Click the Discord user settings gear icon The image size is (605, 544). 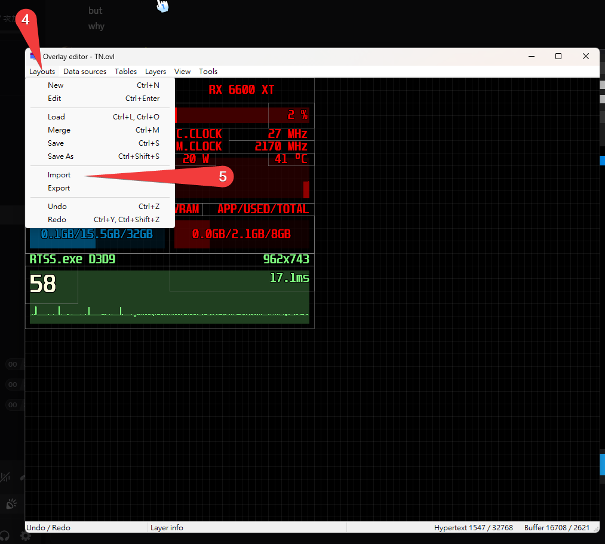click(25, 536)
